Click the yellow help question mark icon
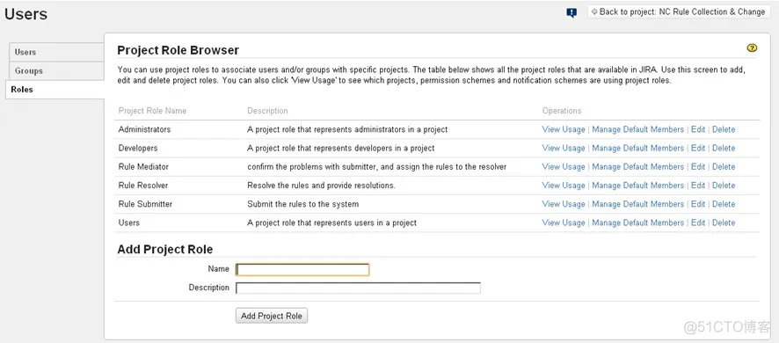This screenshot has height=343, width=779. (x=752, y=48)
